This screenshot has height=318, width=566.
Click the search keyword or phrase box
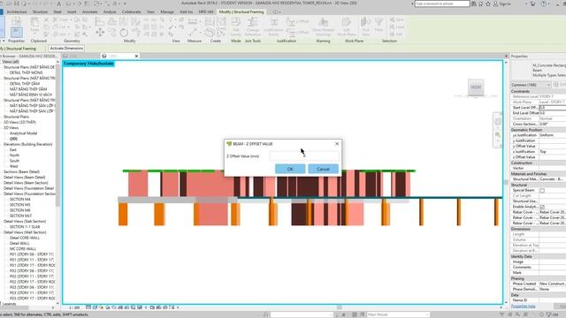pyautogui.click(x=442, y=4)
